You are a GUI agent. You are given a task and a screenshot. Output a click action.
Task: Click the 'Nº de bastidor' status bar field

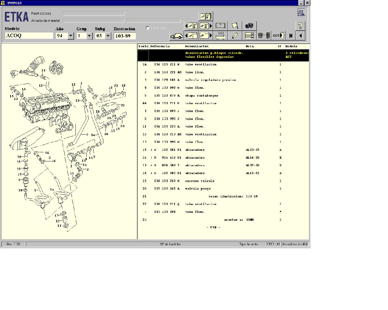click(170, 244)
